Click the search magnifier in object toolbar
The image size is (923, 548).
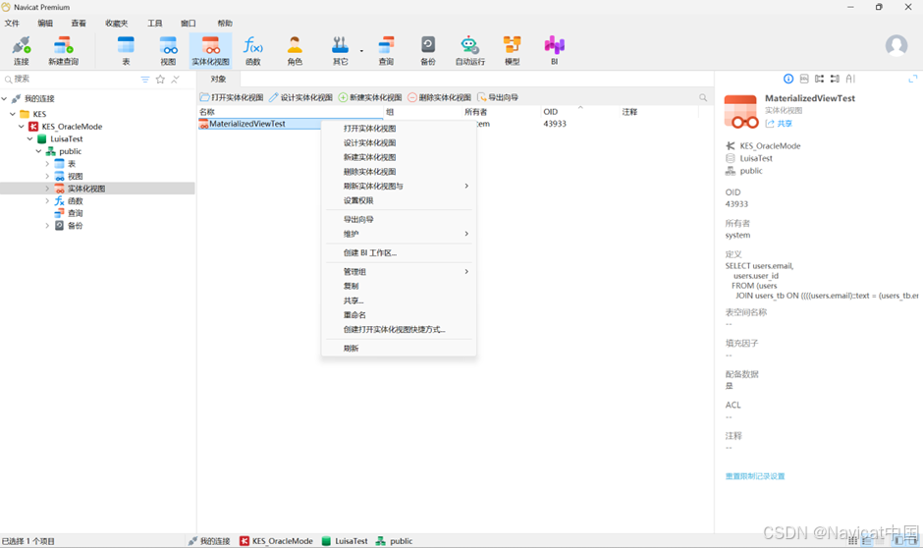703,97
